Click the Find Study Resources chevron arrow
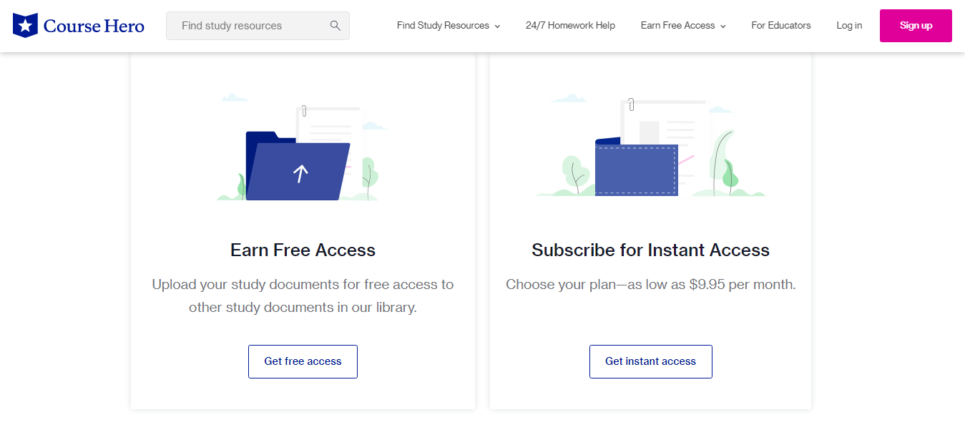Viewport: 965px width, 435px height. pyautogui.click(x=497, y=26)
